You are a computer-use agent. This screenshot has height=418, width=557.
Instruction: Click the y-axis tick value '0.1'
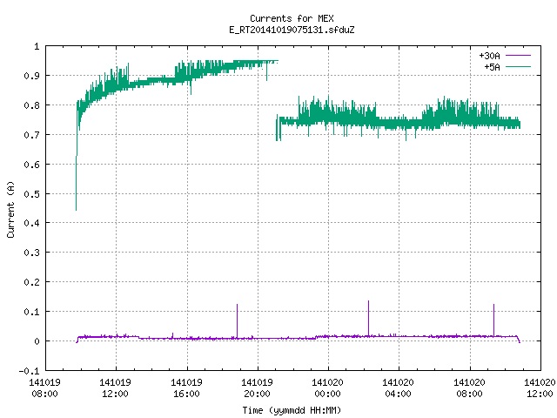coord(31,312)
